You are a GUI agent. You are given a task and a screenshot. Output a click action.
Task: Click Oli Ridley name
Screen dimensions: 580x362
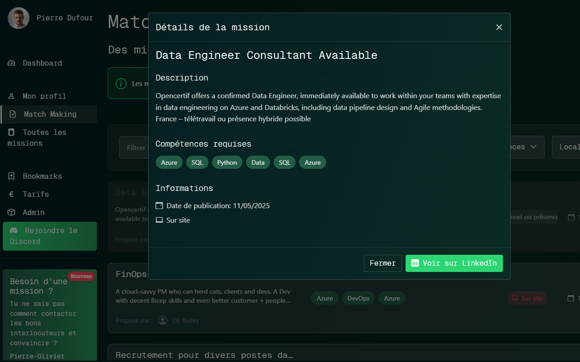coord(186,320)
